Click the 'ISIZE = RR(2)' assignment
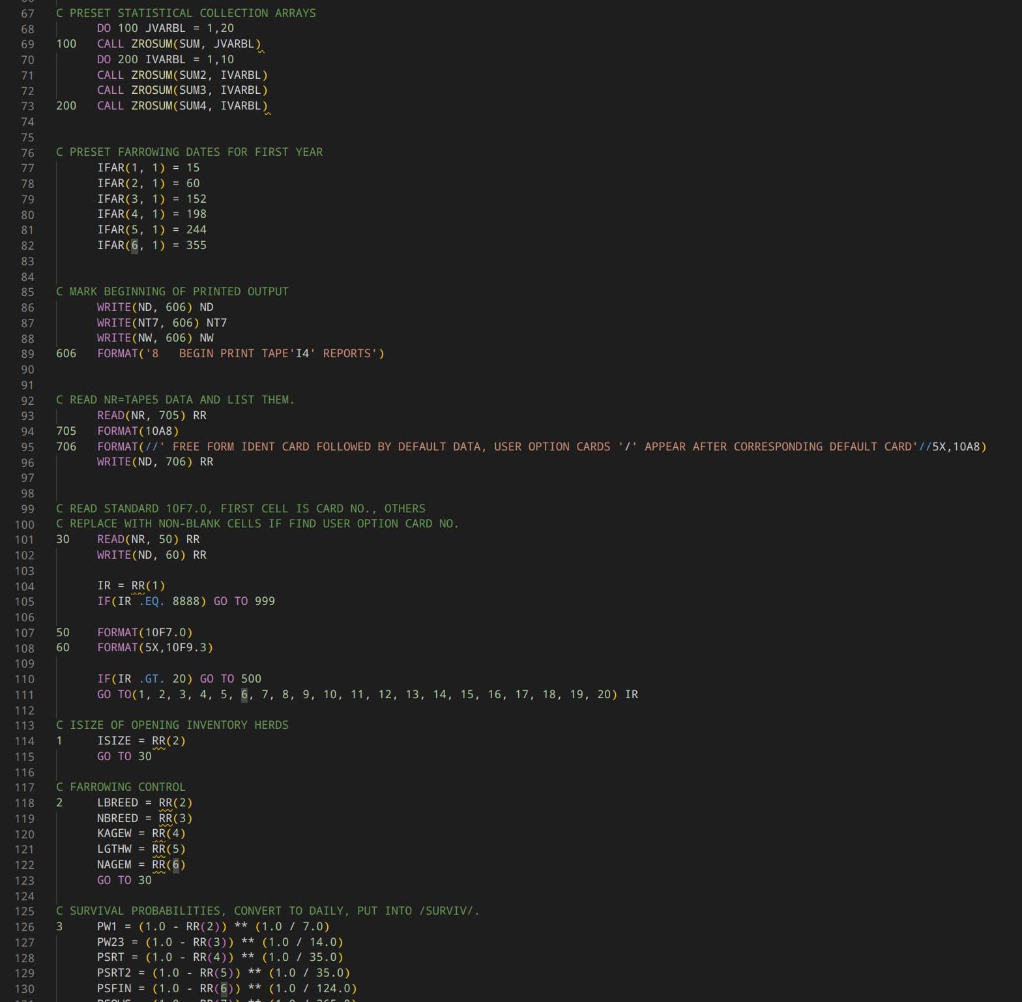This screenshot has width=1022, height=1002. 141,741
